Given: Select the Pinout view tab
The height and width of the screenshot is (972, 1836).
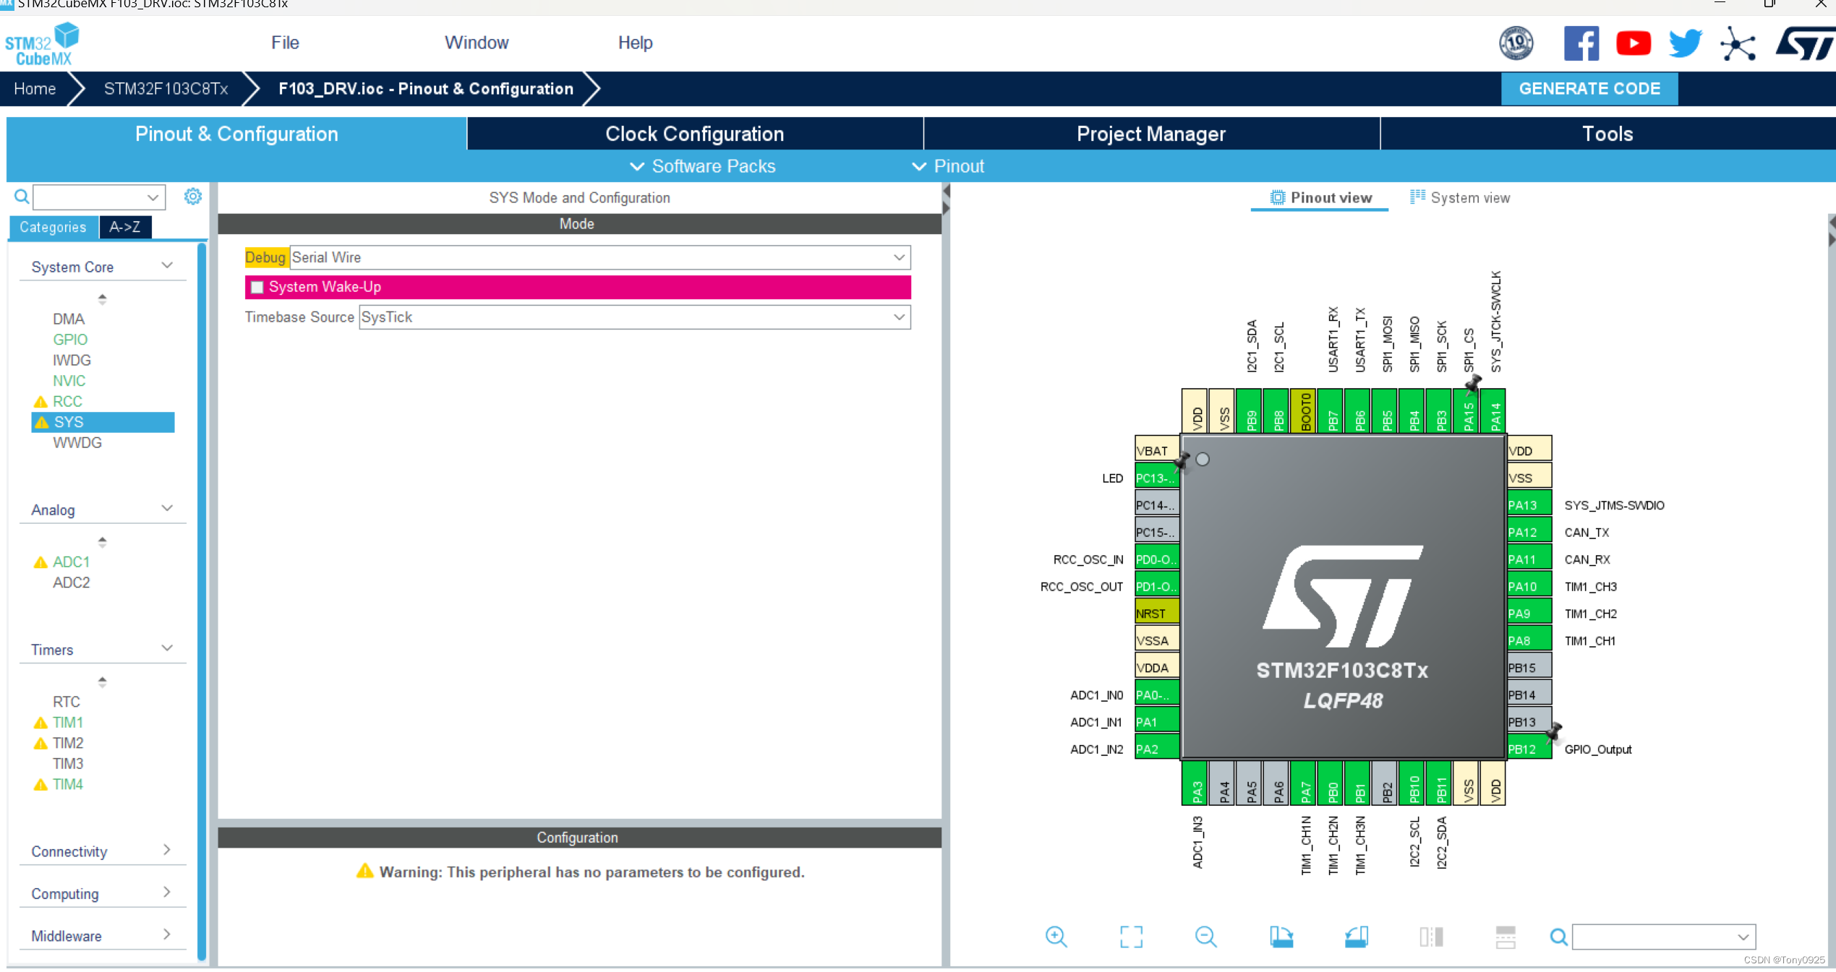Looking at the screenshot, I should pyautogui.click(x=1320, y=197).
